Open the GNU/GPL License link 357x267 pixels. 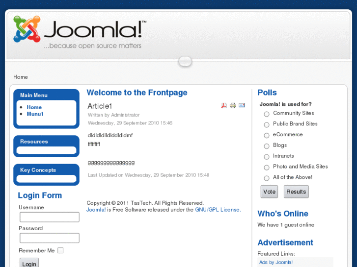(218, 210)
